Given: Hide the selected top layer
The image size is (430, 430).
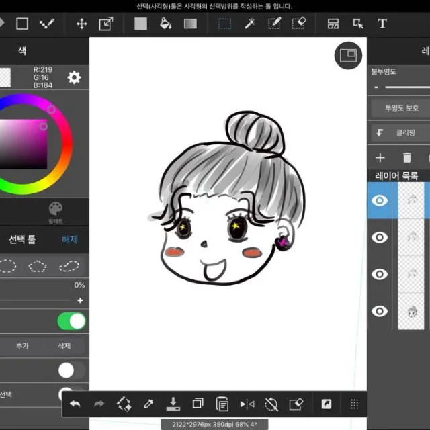Looking at the screenshot, I should coord(380,200).
